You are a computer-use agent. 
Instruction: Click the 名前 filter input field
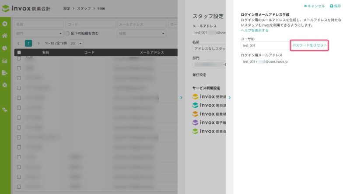[39, 24]
